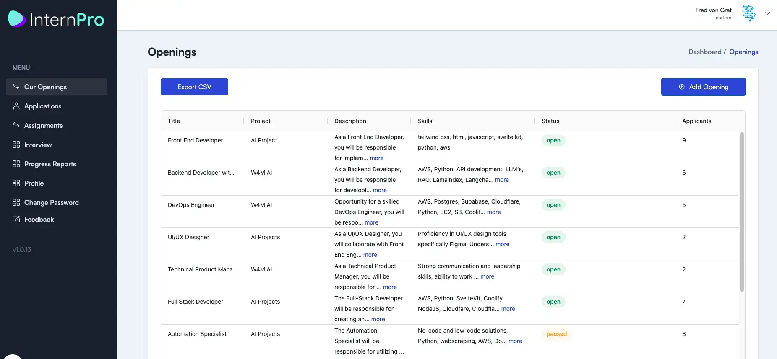
Task: Click the Status column header
Action: coord(550,121)
